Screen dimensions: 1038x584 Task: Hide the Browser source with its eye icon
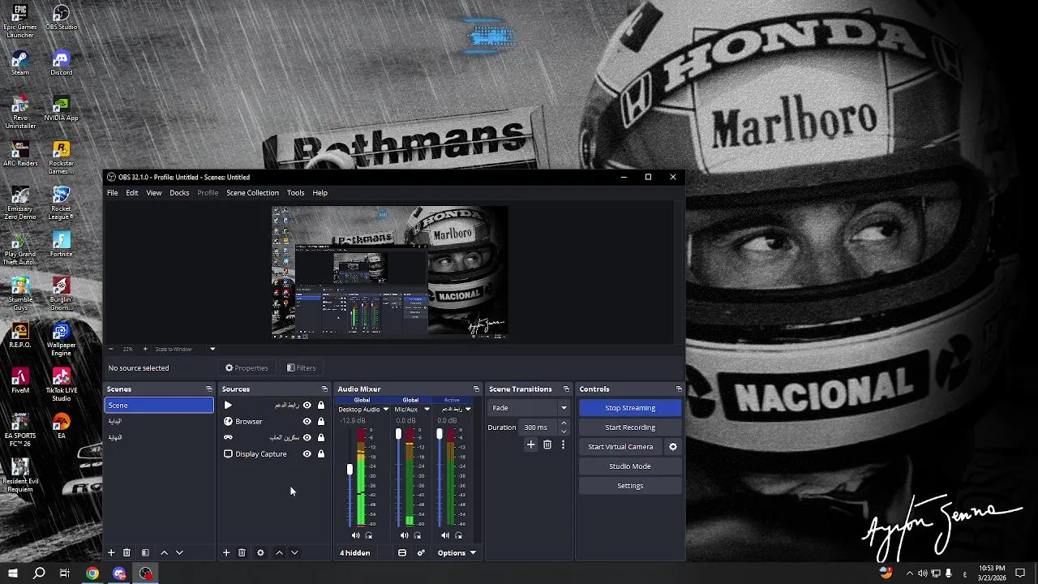tap(307, 421)
